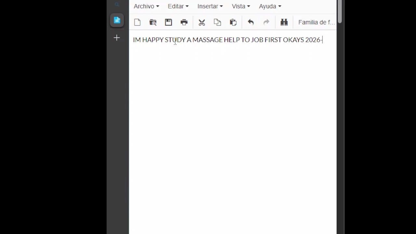Undo the last action
The height and width of the screenshot is (234, 416).
(251, 22)
